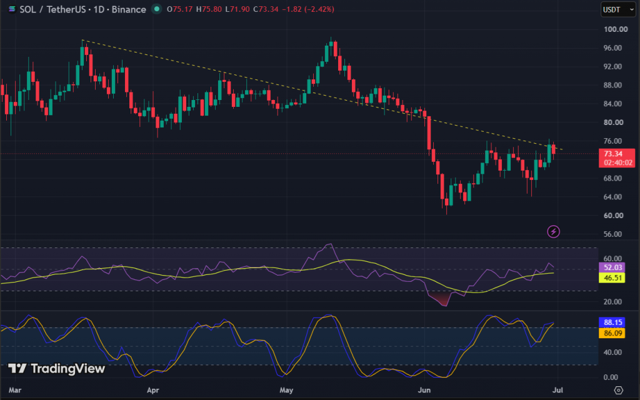Select the yellow dashed descending trendline
Image resolution: width=640 pixels, height=400 pixels.
[x=322, y=95]
